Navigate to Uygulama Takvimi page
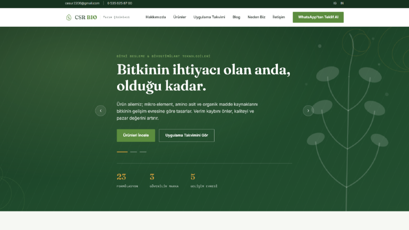This screenshot has width=409, height=230. (x=209, y=17)
